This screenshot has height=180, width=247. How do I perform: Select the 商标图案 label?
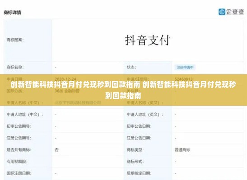point(15,40)
